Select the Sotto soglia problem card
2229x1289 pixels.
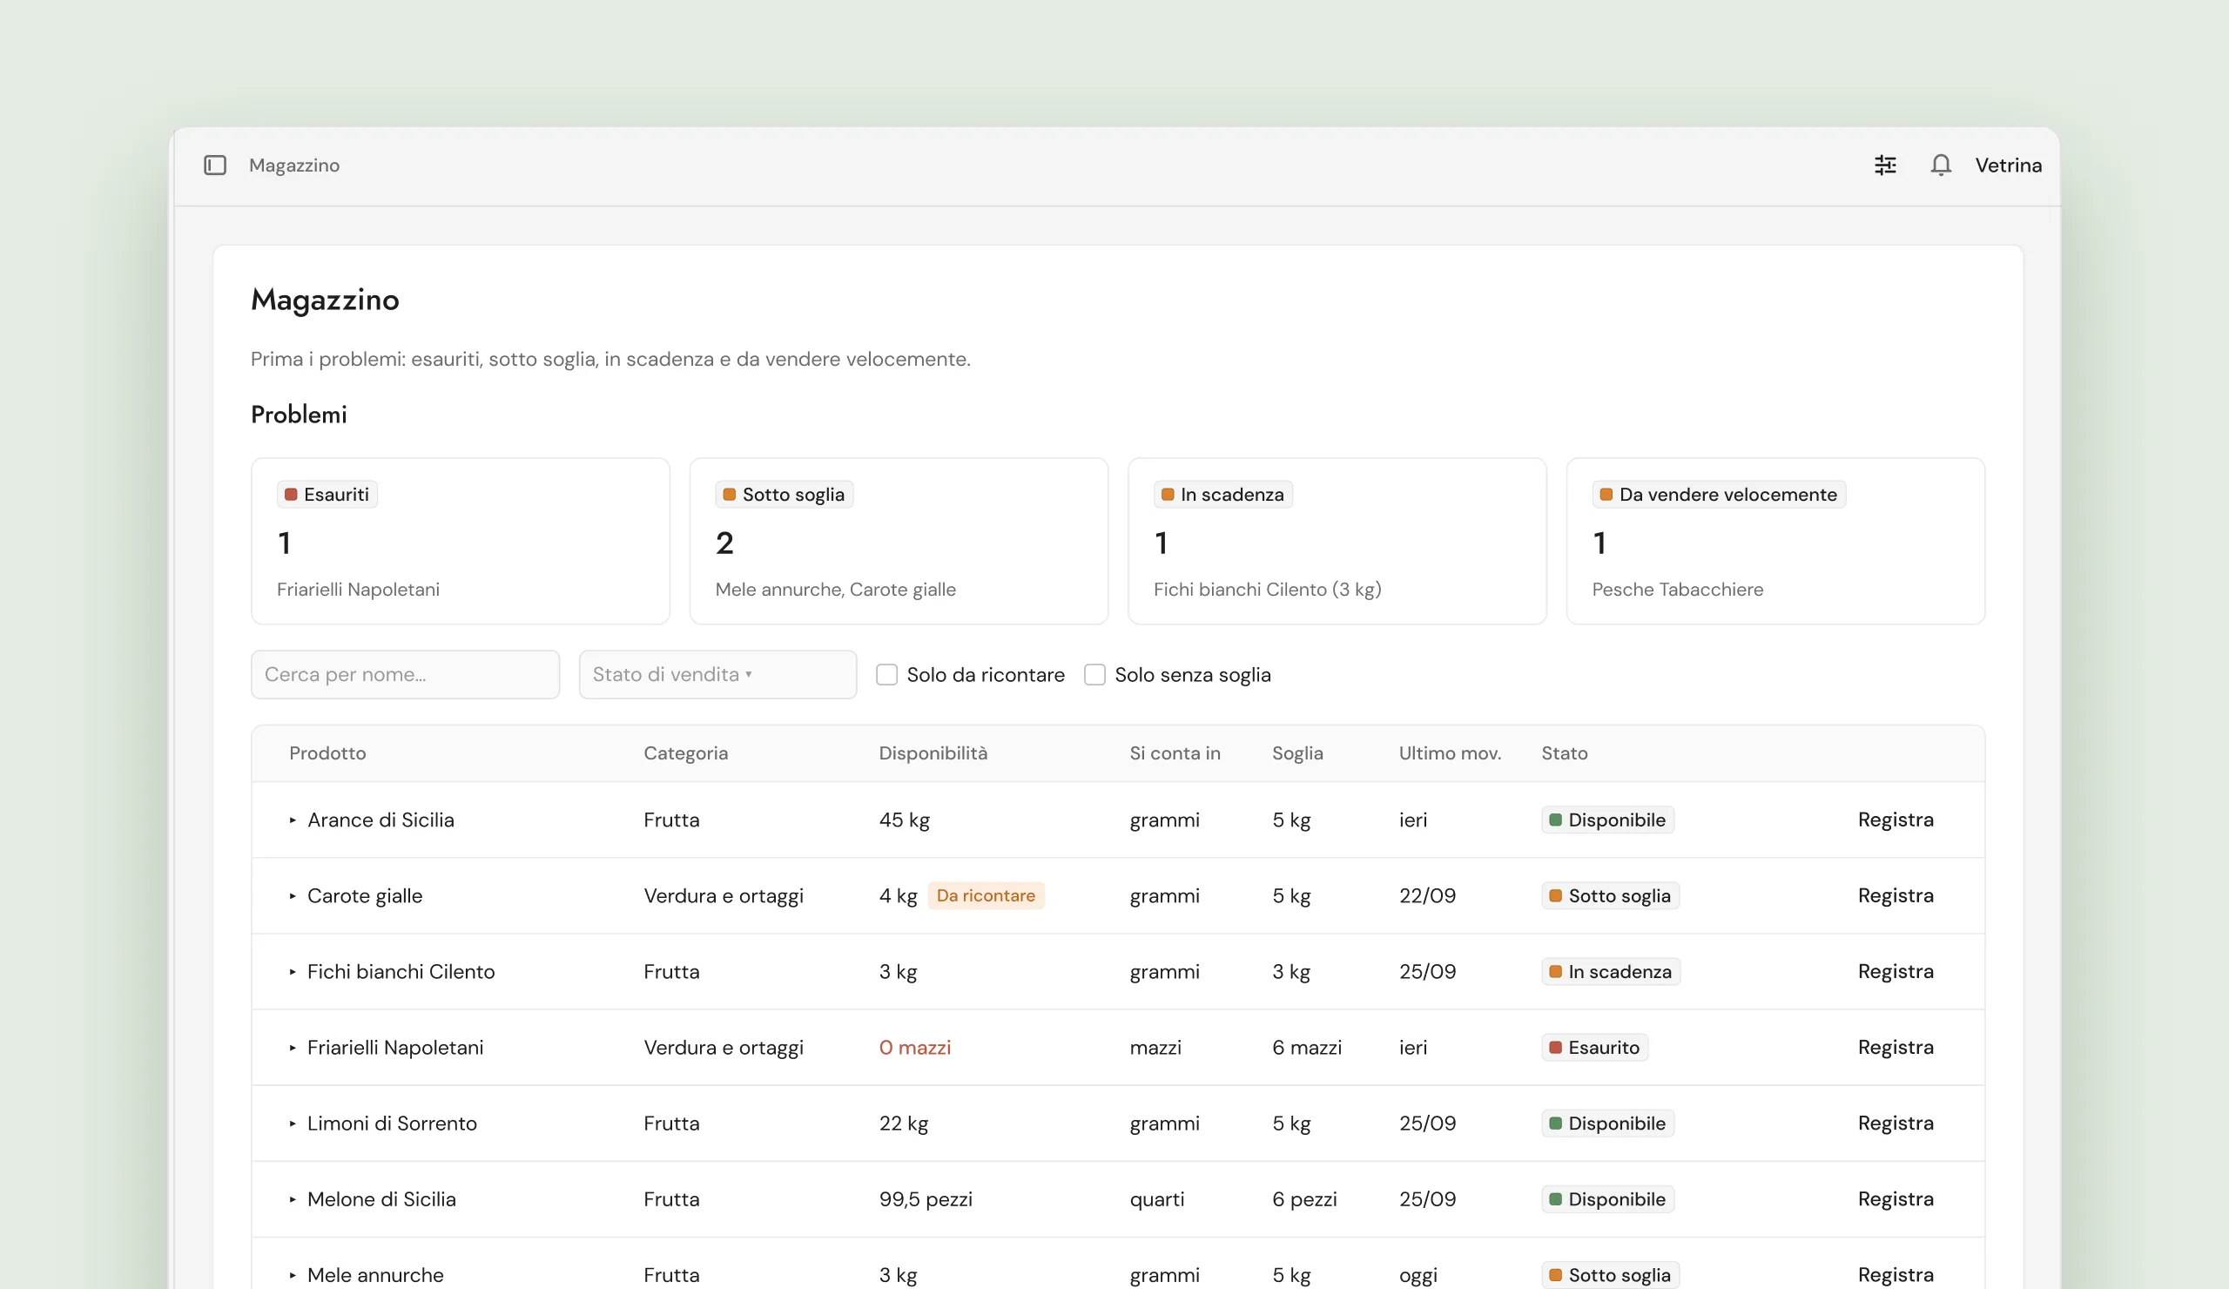899,542
